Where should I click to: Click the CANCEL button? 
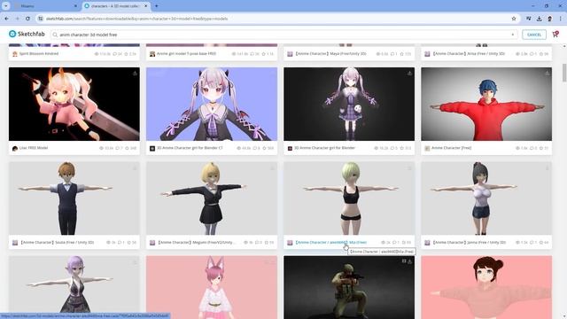(534, 35)
